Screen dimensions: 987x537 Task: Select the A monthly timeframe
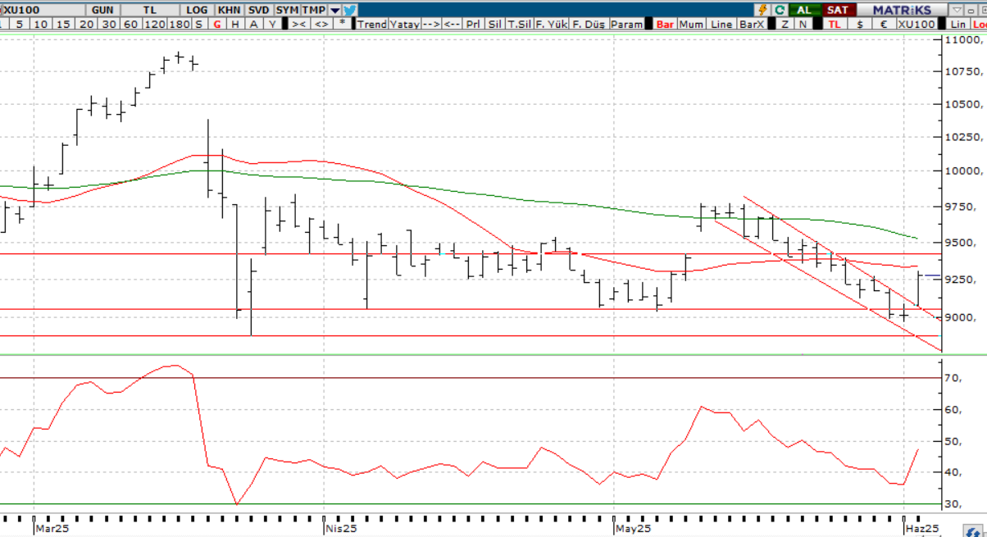click(253, 25)
